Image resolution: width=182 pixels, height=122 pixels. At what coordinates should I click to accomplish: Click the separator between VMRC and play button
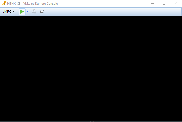17,12
